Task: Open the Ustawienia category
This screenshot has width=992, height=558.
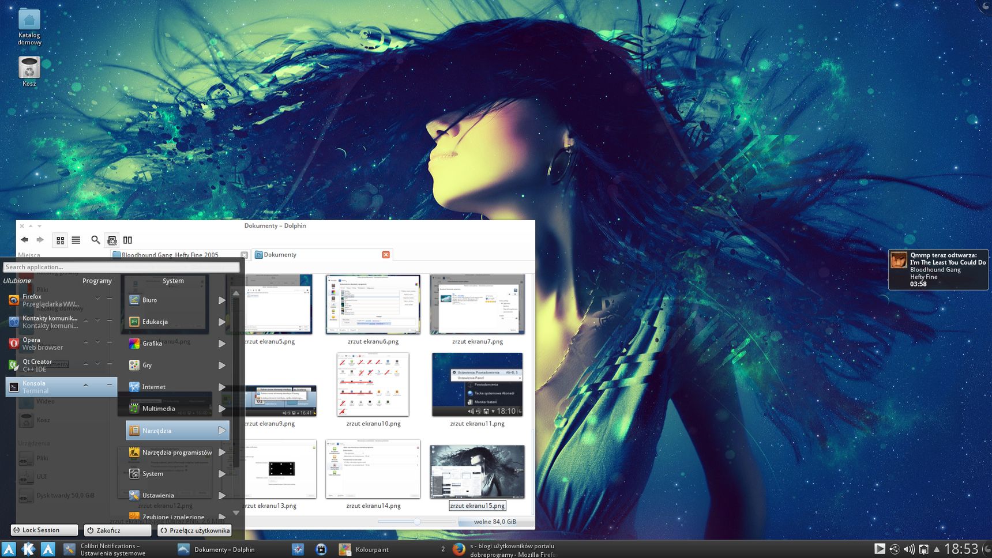Action: click(x=178, y=495)
